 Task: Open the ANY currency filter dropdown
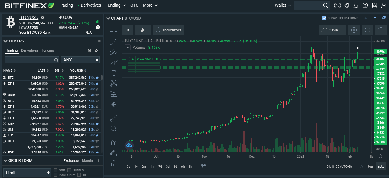pos(80,60)
